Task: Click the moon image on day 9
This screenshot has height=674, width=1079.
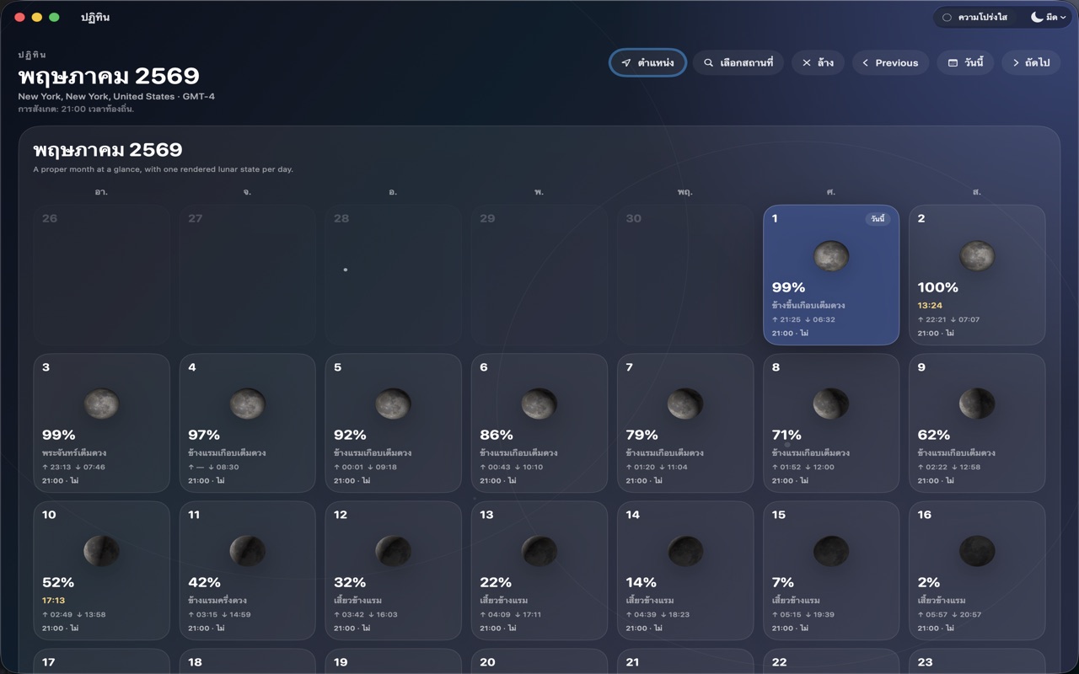Action: coord(977,404)
